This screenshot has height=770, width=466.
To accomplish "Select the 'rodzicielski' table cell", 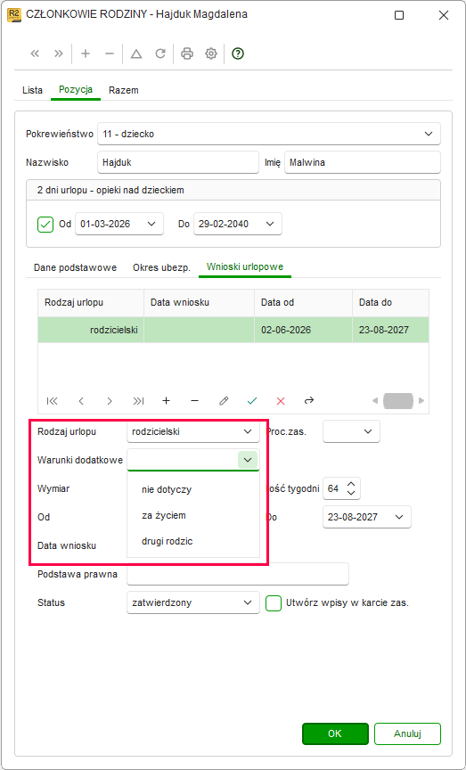I will pos(92,330).
